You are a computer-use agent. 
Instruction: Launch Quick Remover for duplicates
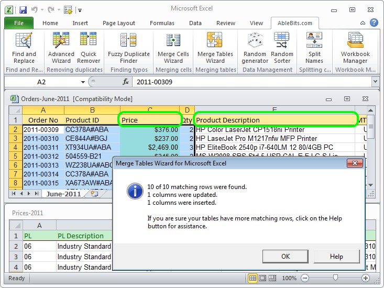[89, 48]
